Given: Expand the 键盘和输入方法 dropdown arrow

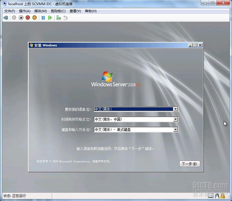Looking at the screenshot, I should [175, 130].
